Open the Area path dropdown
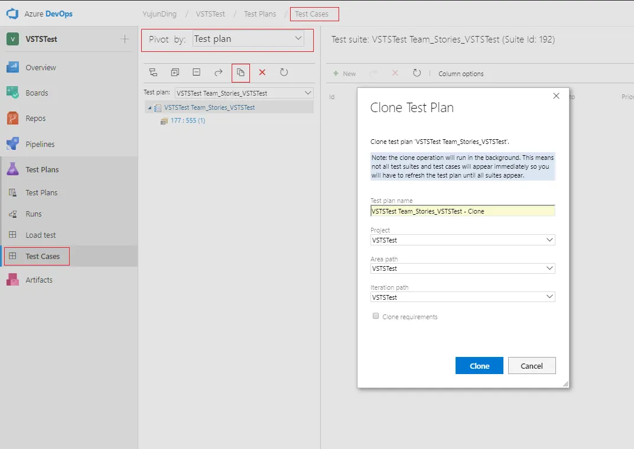634x449 pixels. pyautogui.click(x=463, y=268)
